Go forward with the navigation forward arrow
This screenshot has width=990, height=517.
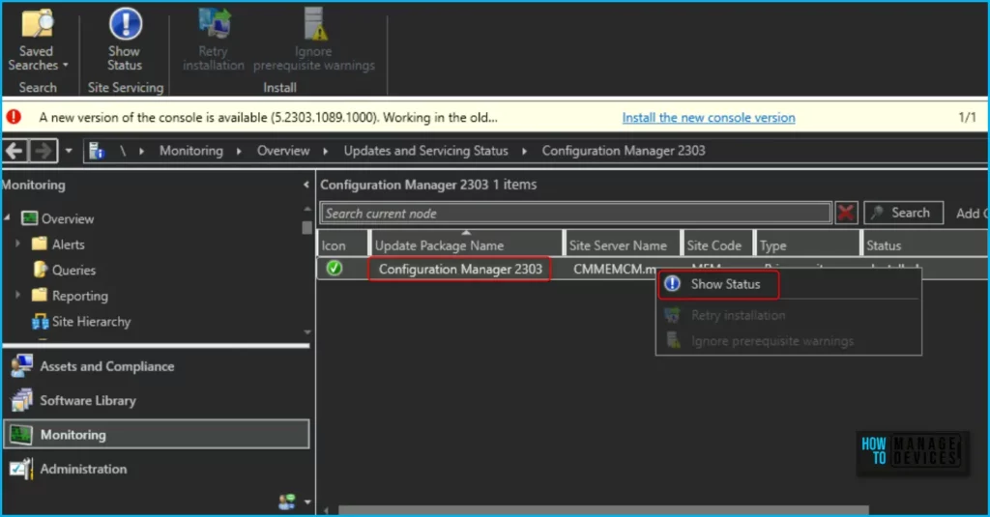point(43,151)
